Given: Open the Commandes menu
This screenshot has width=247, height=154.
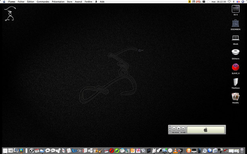Looking at the screenshot, I should coord(43,2).
